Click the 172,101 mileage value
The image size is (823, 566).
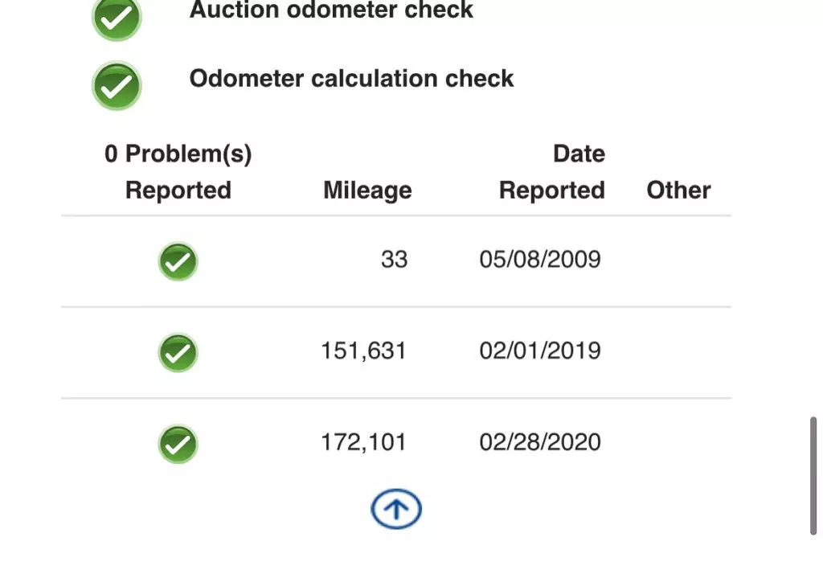[364, 443]
